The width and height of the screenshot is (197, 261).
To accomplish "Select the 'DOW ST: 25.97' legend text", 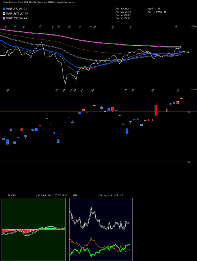I will tap(16, 9).
